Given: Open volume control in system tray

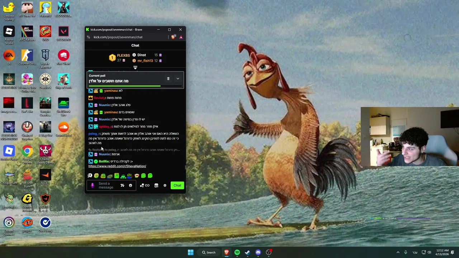Looking at the screenshot, I should pos(429,252).
